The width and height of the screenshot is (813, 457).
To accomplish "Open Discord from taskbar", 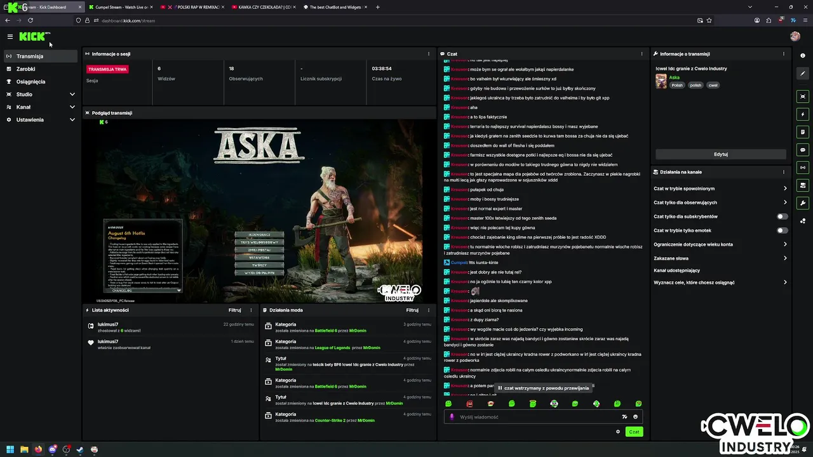I will pyautogui.click(x=52, y=449).
